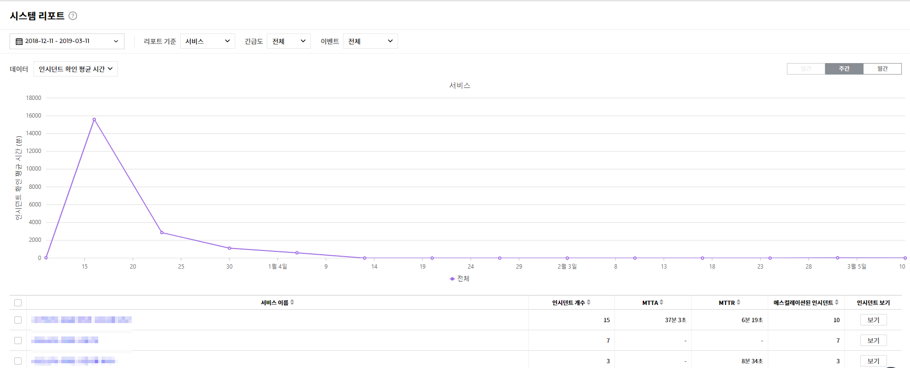
Task: Click 보기 button for the 7-incident row
Action: point(873,341)
